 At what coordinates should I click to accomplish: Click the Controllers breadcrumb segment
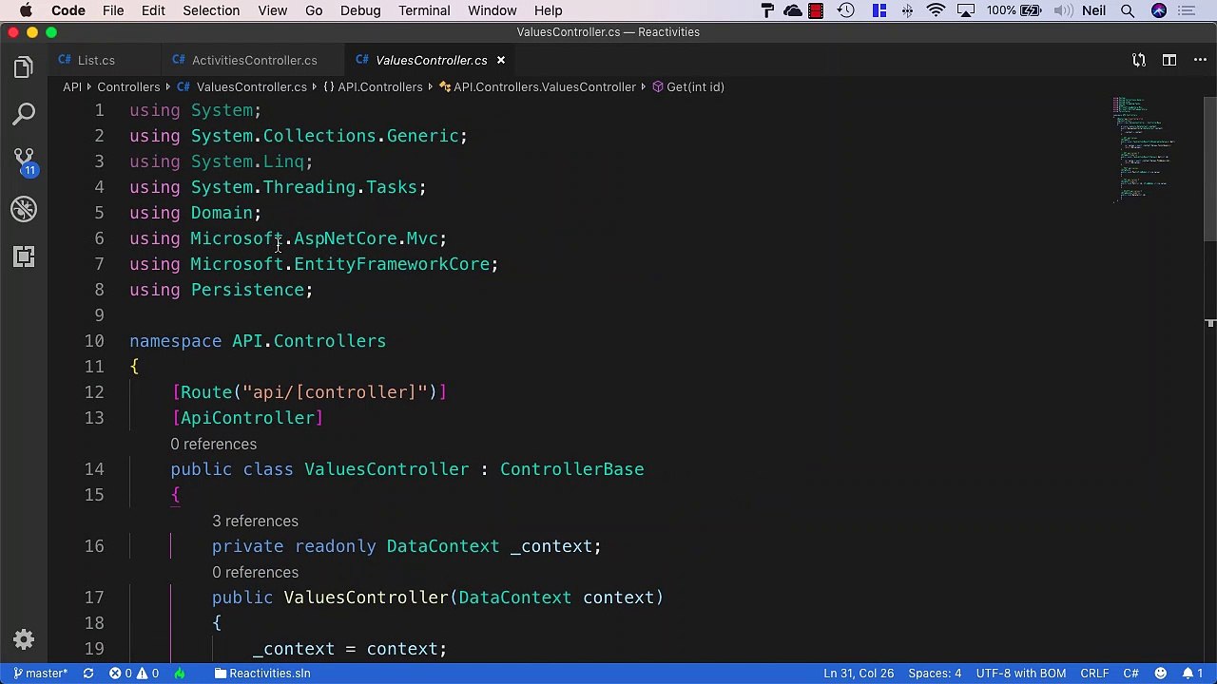(x=128, y=86)
